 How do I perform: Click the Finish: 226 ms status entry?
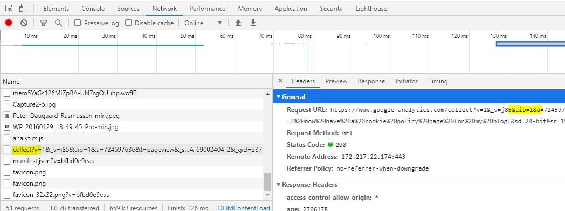[188, 208]
